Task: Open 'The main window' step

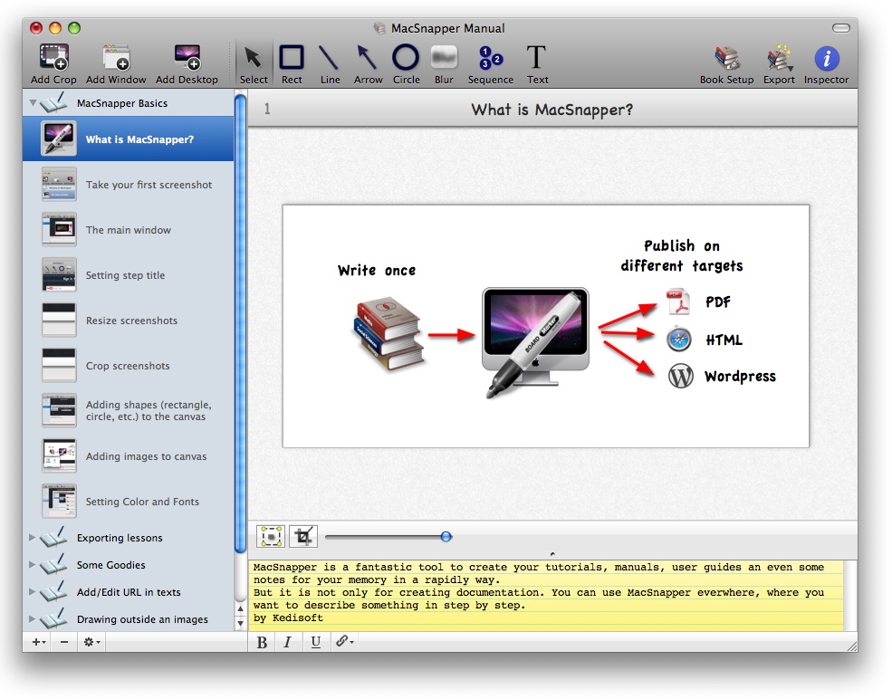Action: click(x=128, y=230)
